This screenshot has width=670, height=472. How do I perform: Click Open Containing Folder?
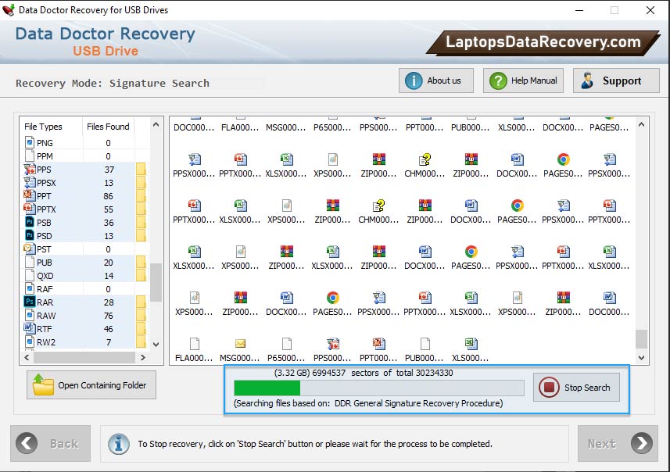tap(91, 384)
